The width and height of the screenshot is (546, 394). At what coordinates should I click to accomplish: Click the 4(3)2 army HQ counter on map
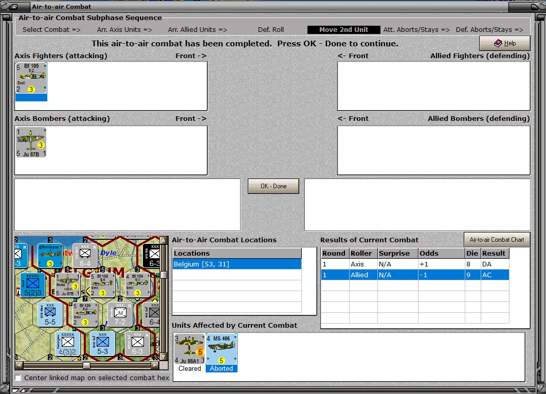click(67, 344)
